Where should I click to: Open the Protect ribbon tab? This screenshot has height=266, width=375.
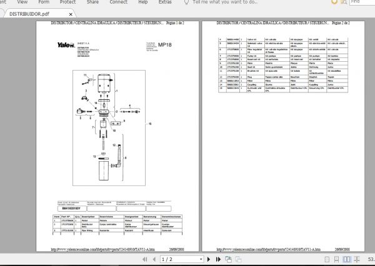[67, 2]
